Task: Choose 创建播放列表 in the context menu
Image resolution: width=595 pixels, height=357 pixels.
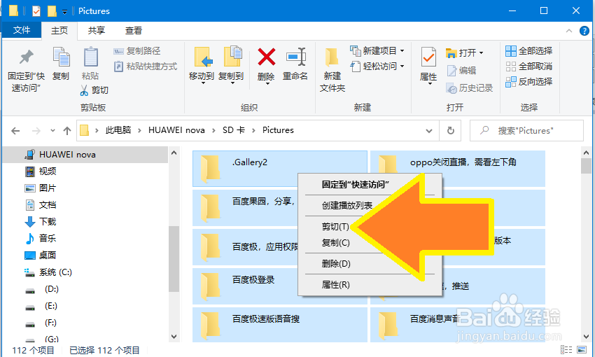Action: coord(346,206)
